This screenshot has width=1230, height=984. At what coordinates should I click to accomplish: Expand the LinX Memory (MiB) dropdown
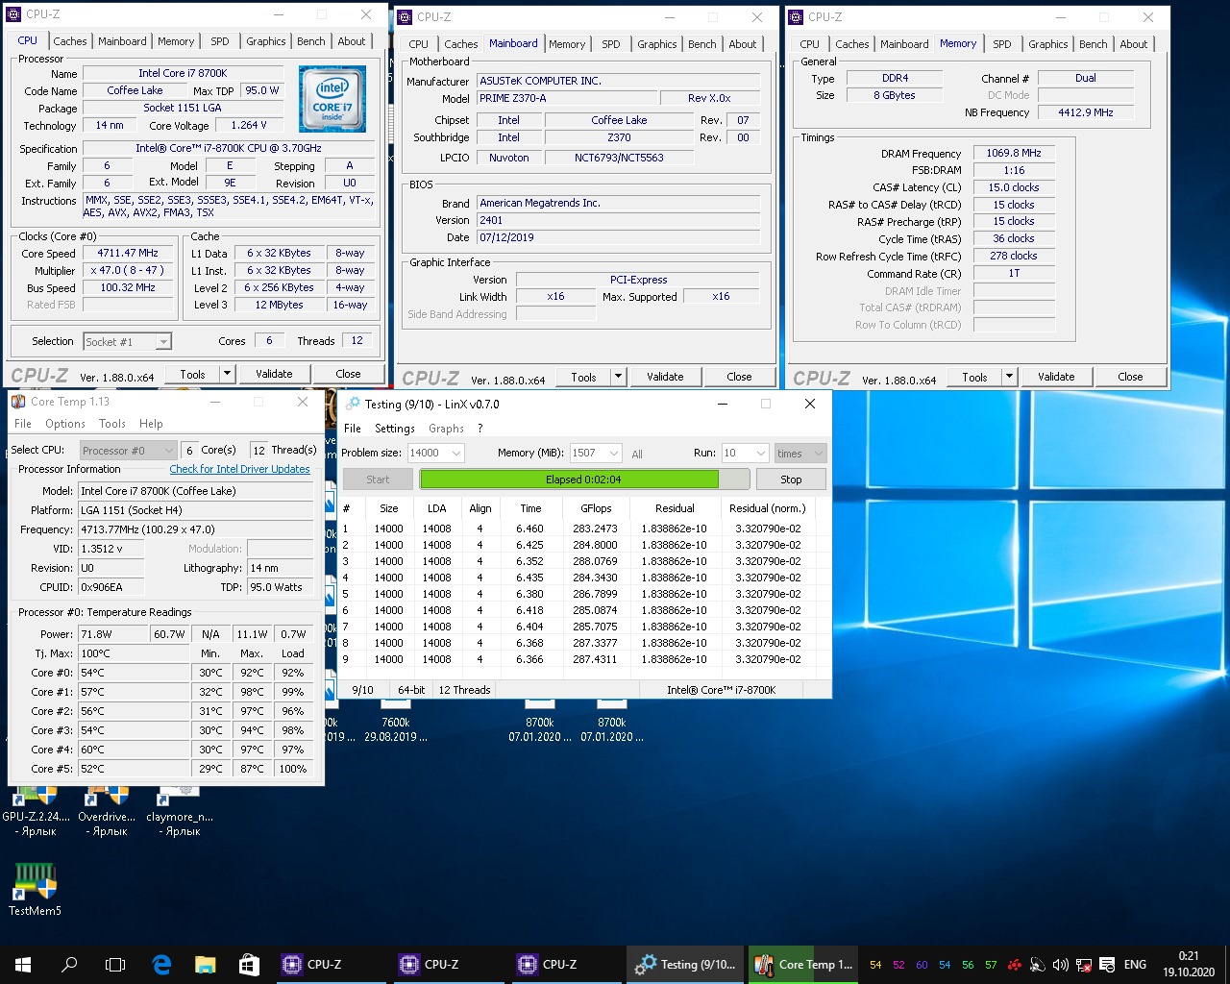[613, 454]
